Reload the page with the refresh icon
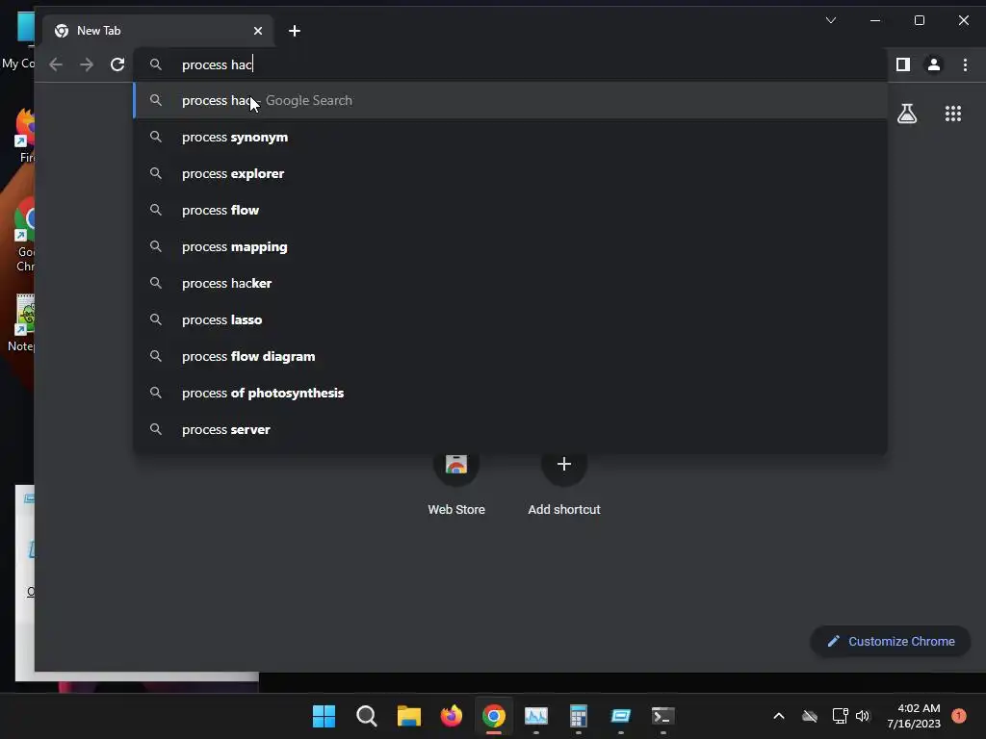Viewport: 986px width, 739px height. 117,64
